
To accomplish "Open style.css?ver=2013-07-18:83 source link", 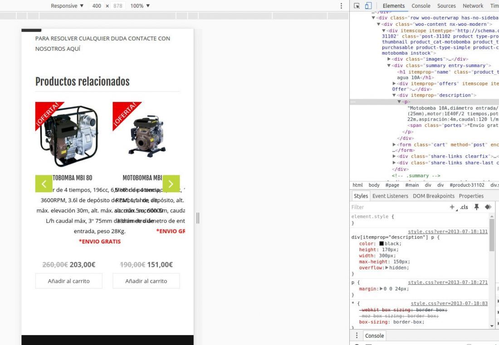I will pyautogui.click(x=449, y=304).
